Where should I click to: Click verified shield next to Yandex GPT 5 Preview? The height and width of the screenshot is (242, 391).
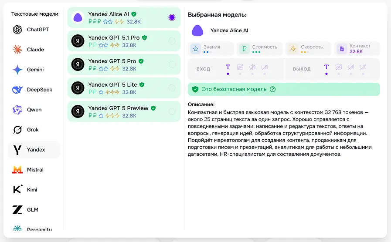pos(153,108)
